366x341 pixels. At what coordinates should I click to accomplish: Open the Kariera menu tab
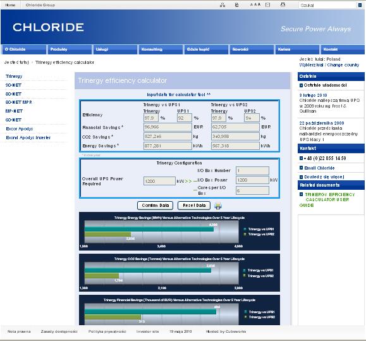point(297,49)
